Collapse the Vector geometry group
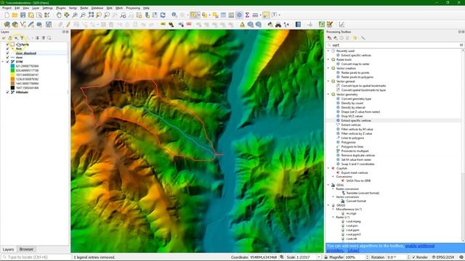465x261 pixels. (328, 94)
